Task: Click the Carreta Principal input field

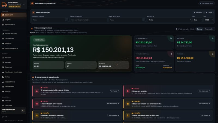Action: coord(88,20)
